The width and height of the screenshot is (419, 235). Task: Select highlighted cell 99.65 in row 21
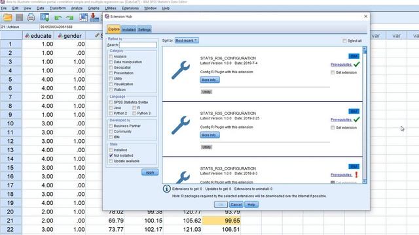[221, 221]
